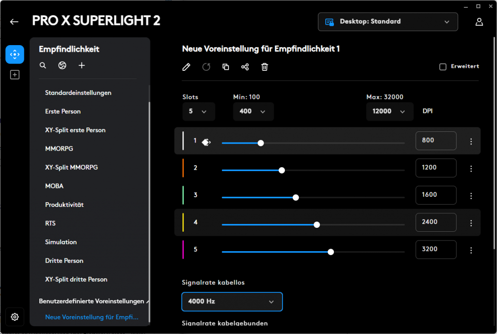
Task: Click the main panel vertical scrollbar
Action: click(495, 143)
